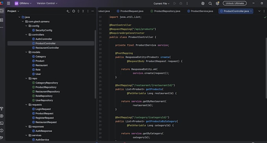Open LoginRequest class in tree
This screenshot has width=267, height=143.
(43, 109)
